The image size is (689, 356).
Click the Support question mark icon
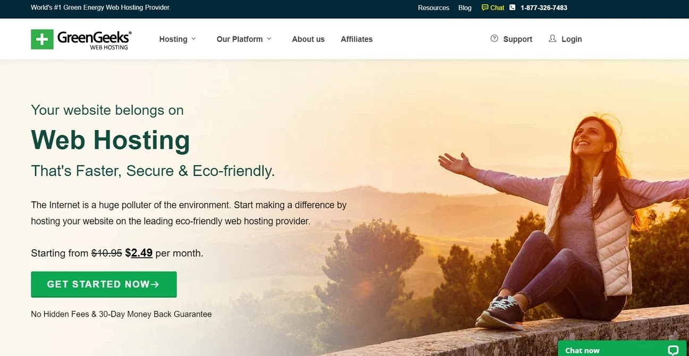pyautogui.click(x=494, y=38)
